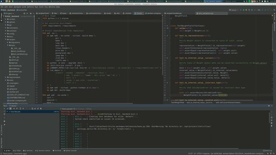Toggle the 1: Project side panel button

(x=1, y=17)
